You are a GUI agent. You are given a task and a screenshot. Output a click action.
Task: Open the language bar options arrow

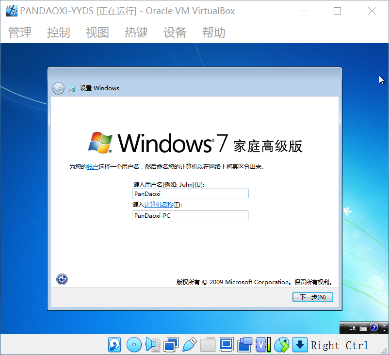(384, 330)
